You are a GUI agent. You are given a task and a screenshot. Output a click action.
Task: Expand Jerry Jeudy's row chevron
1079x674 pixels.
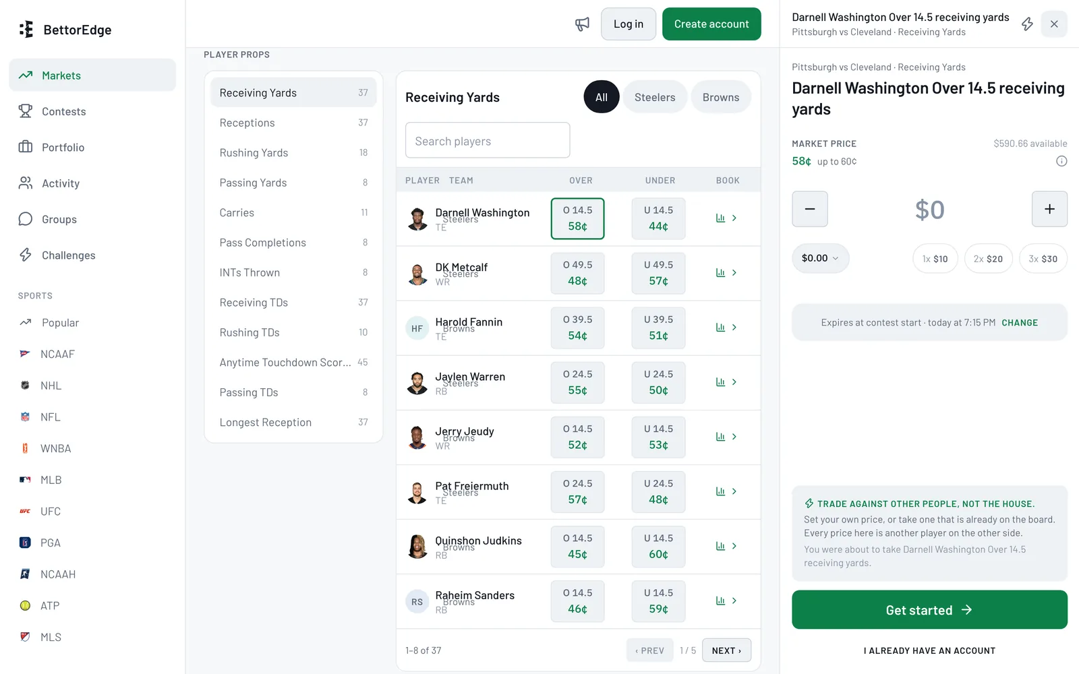click(x=734, y=437)
